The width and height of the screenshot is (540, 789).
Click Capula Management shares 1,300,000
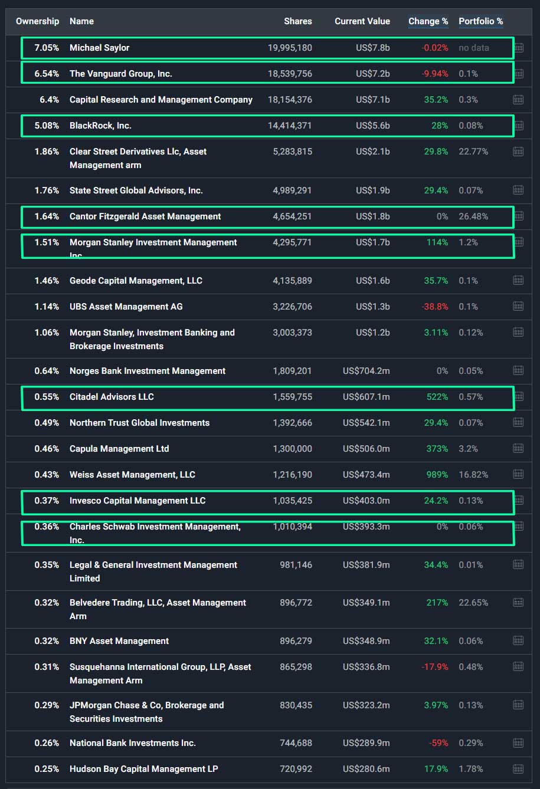tap(292, 449)
